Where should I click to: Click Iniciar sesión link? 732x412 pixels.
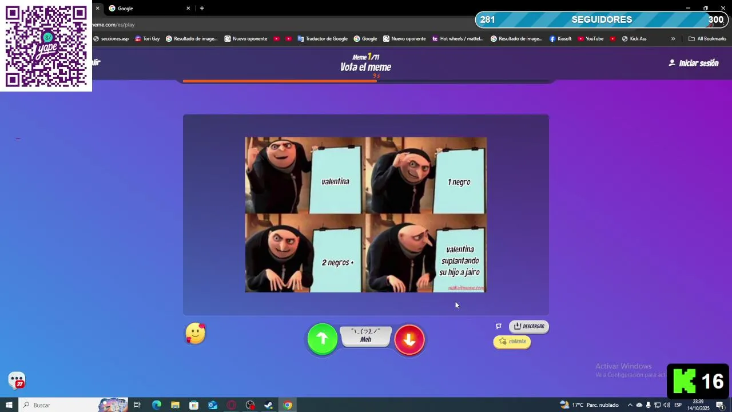tap(694, 63)
